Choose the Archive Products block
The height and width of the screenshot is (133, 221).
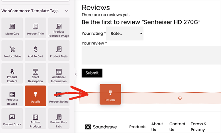tap(35, 119)
